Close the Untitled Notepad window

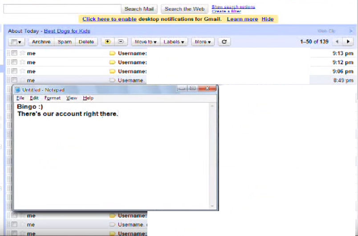[x=207, y=88]
